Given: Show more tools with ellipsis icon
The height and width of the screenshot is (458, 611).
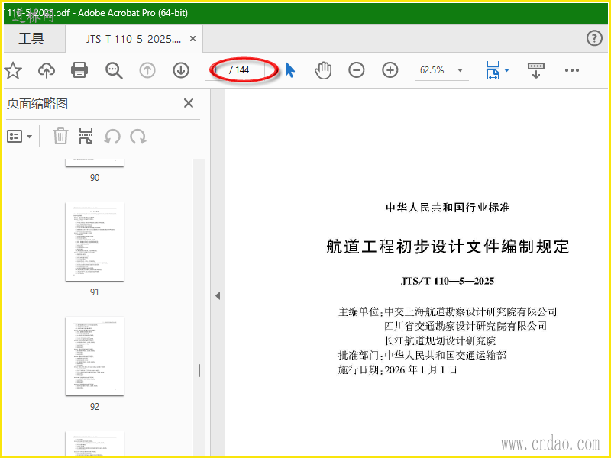Looking at the screenshot, I should [571, 70].
